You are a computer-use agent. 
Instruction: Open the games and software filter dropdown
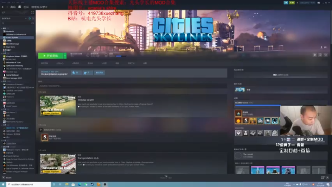tap(14, 18)
